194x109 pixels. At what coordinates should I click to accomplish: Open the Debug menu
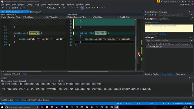(29, 5)
